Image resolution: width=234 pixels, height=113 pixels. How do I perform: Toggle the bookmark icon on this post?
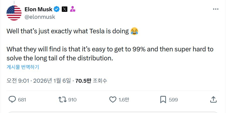tap(163, 99)
